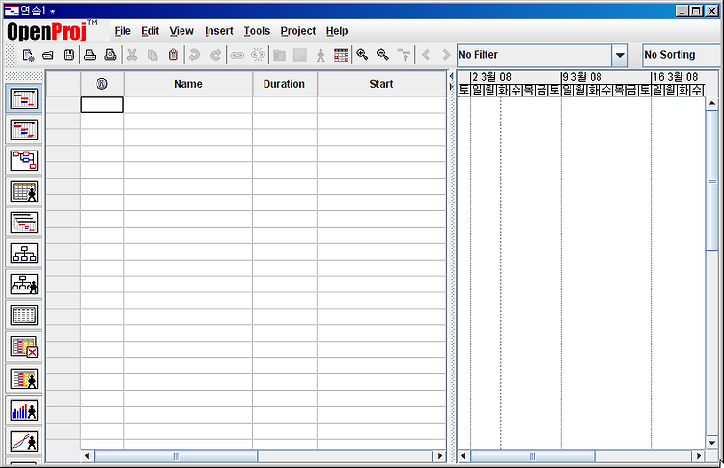
Task: Create a new project with New icon
Action: 28,55
